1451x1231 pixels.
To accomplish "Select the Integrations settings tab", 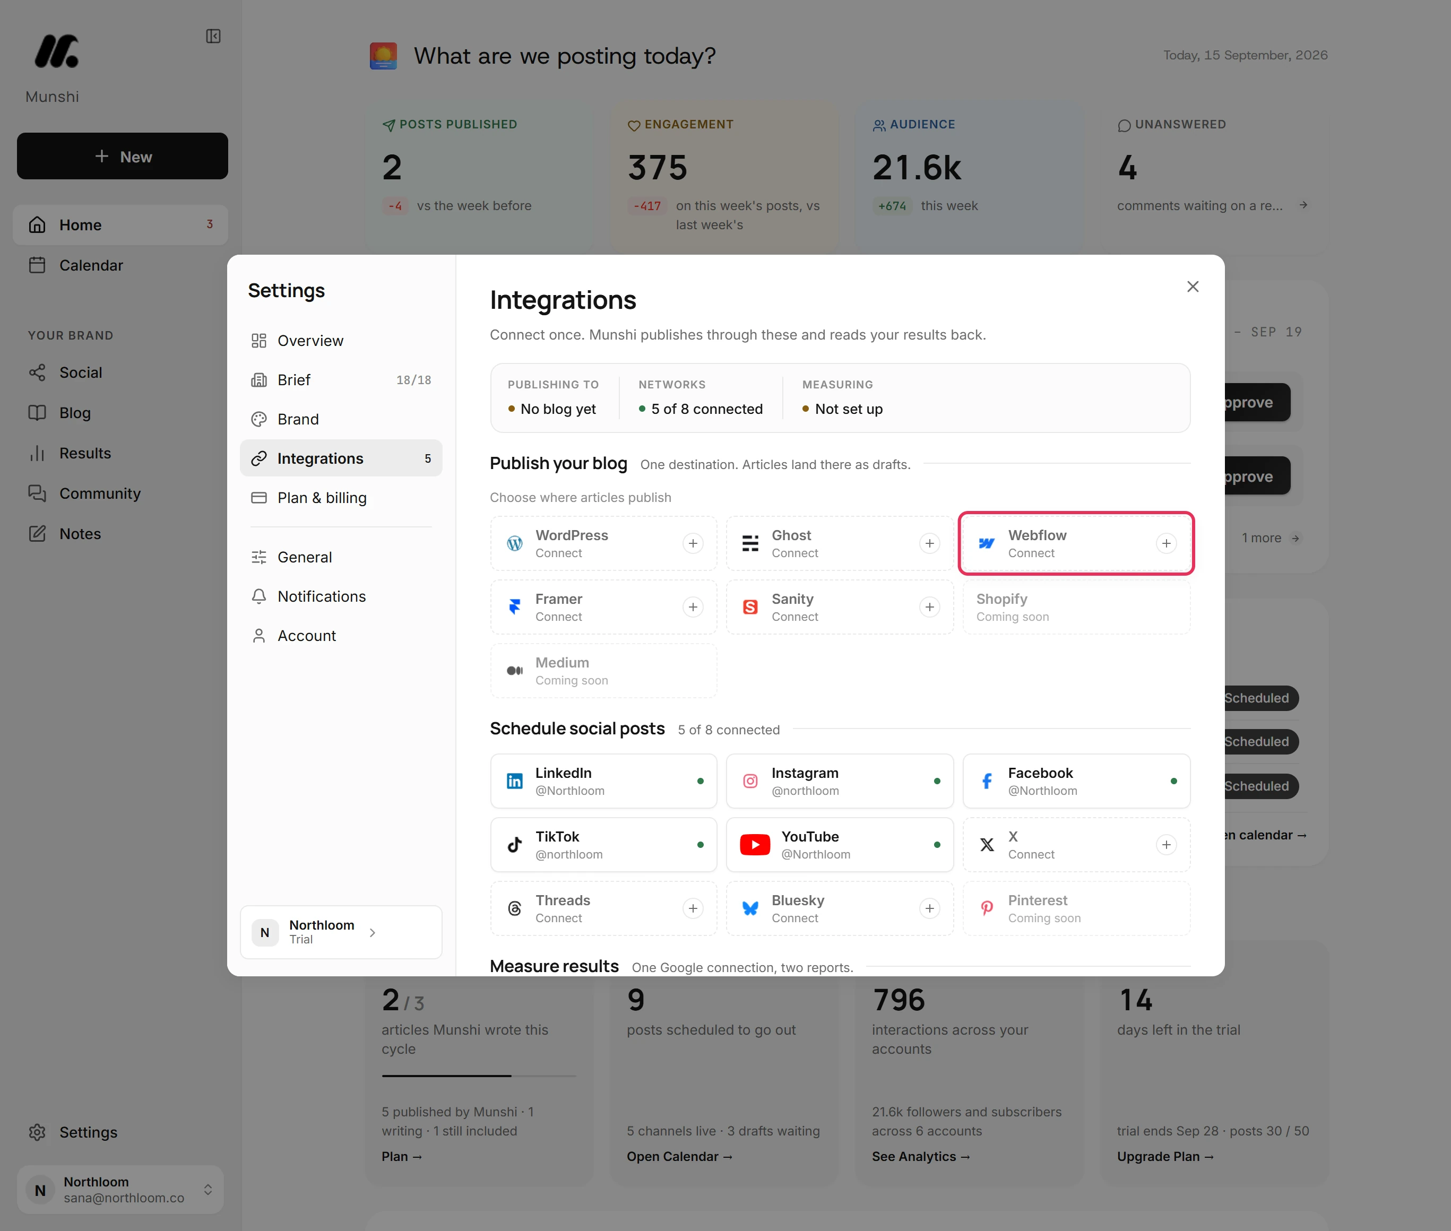I will point(341,458).
